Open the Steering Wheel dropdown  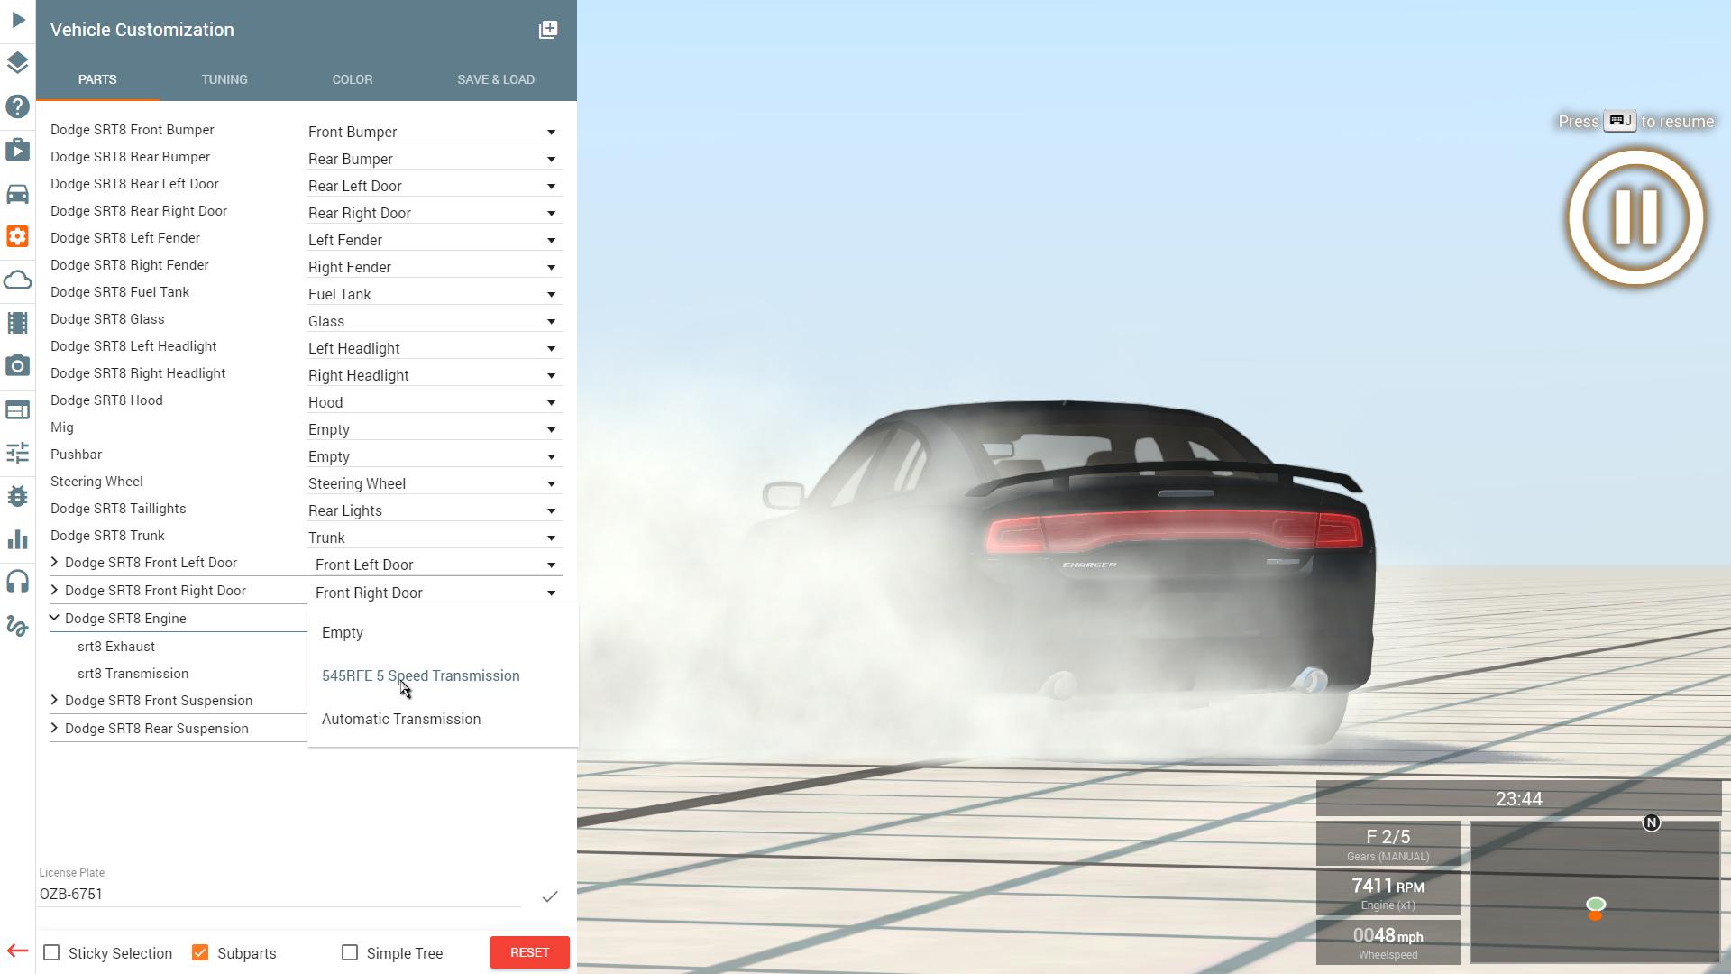pos(434,483)
